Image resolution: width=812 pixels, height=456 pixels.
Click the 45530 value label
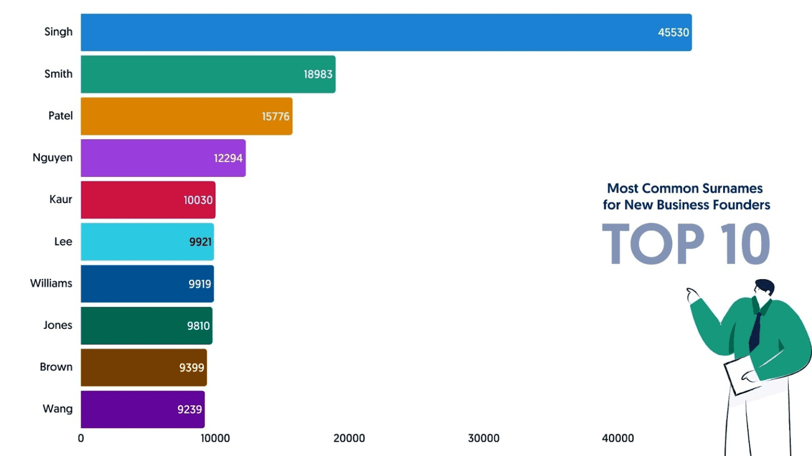click(x=673, y=33)
